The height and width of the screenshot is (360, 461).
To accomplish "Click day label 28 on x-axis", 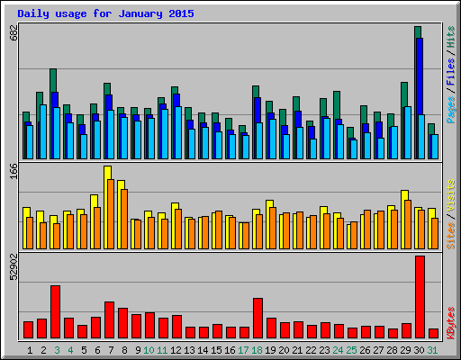I will pyautogui.click(x=392, y=350).
